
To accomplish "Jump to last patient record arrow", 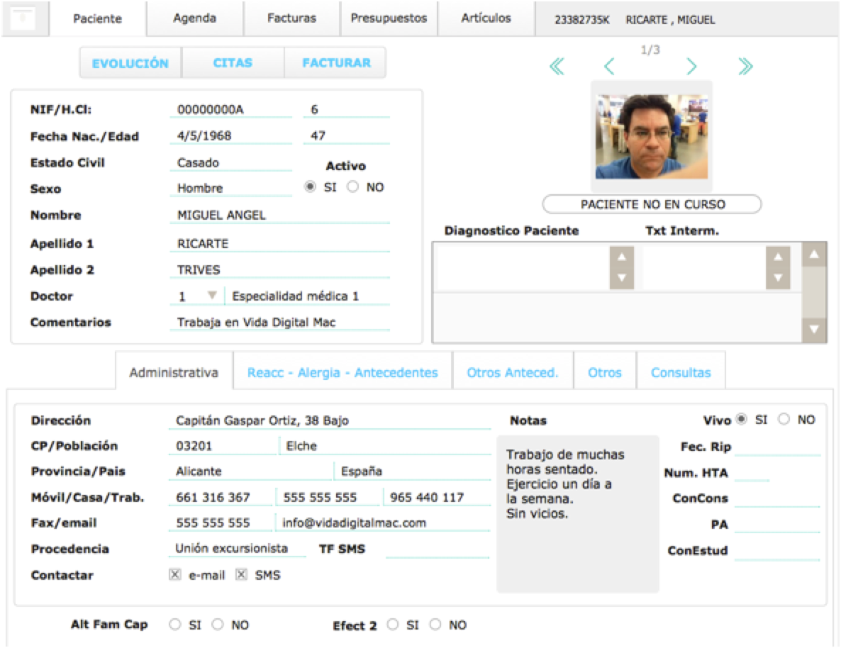I will tap(745, 67).
